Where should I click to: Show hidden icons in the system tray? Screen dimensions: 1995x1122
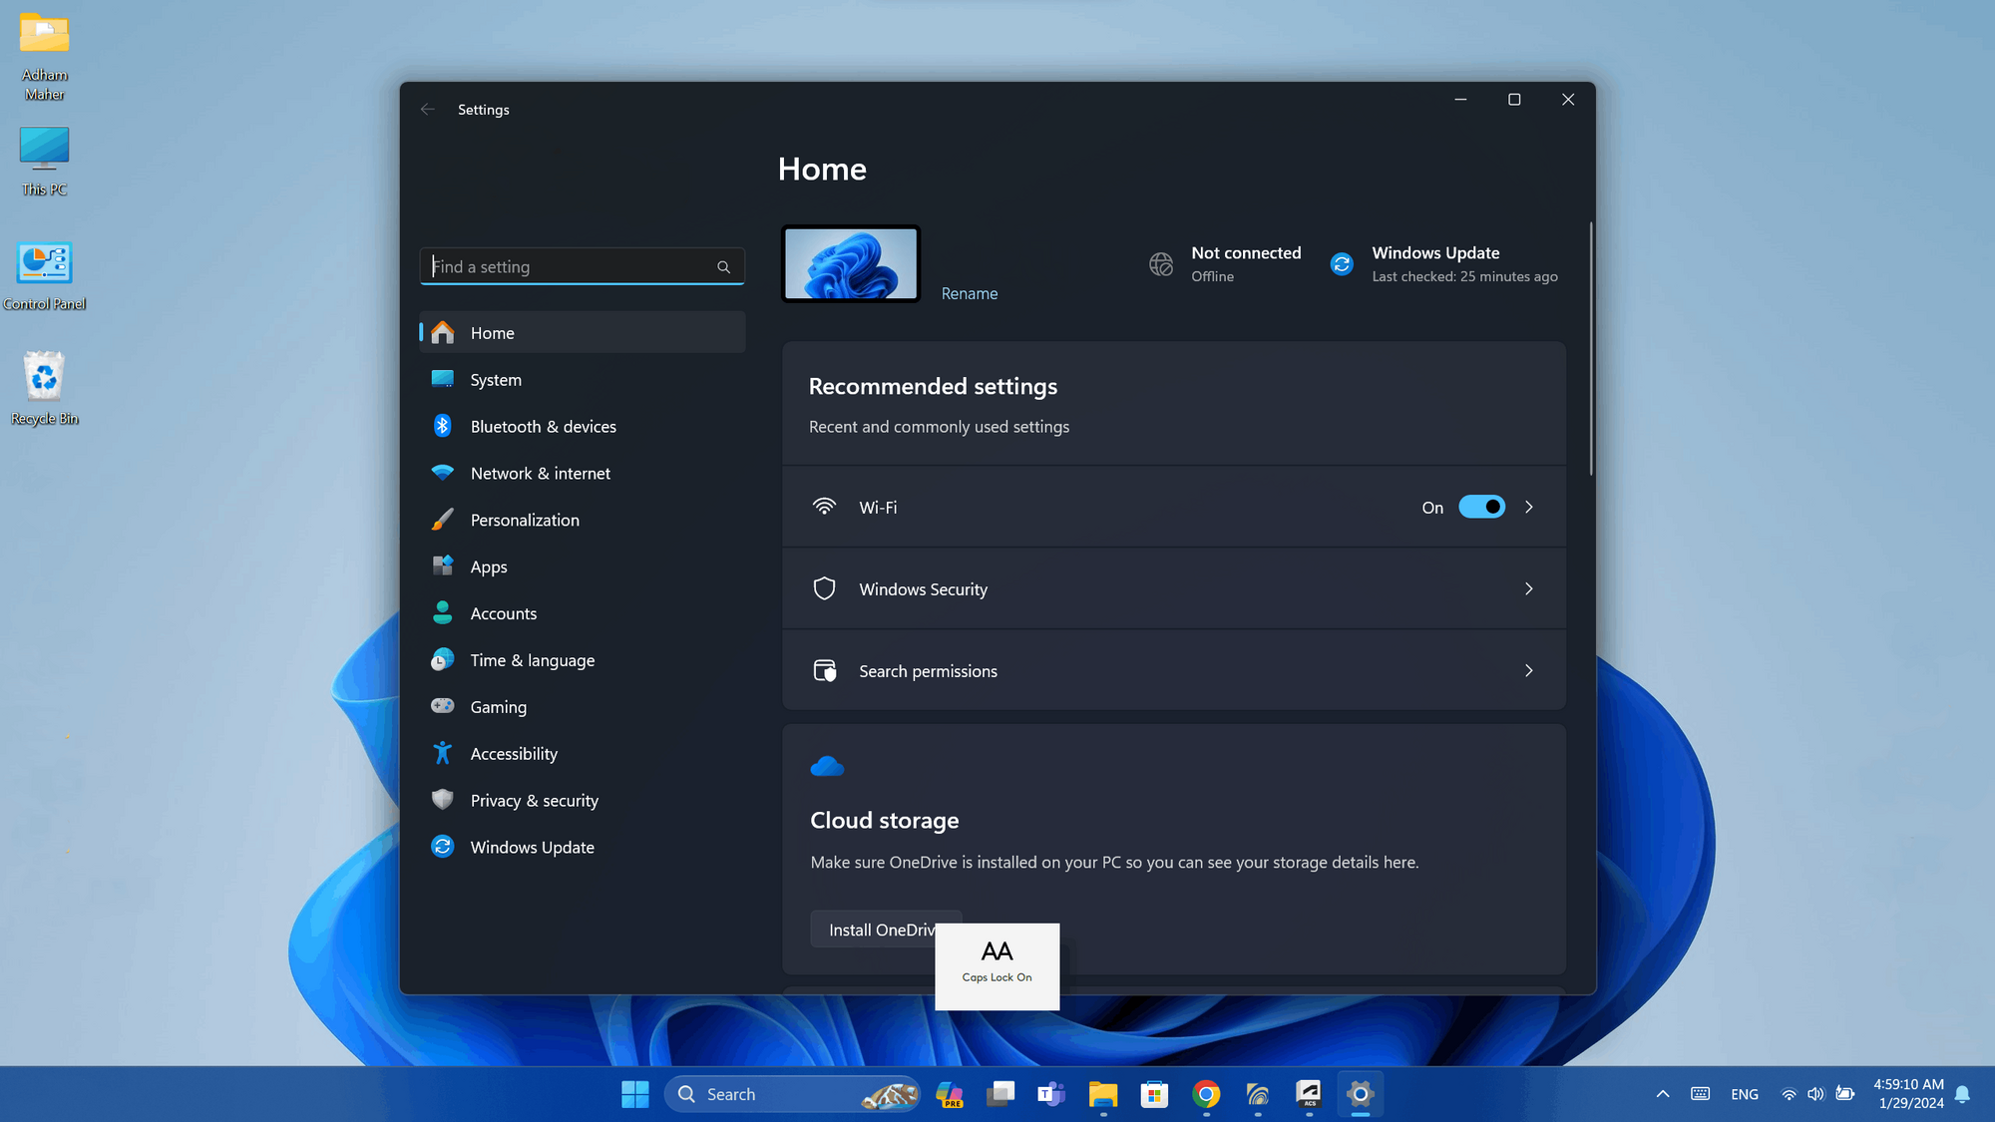tap(1663, 1094)
